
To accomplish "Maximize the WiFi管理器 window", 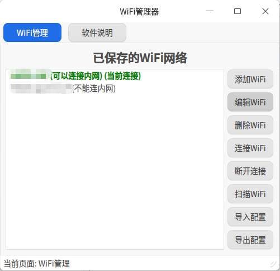I will [x=238, y=11].
